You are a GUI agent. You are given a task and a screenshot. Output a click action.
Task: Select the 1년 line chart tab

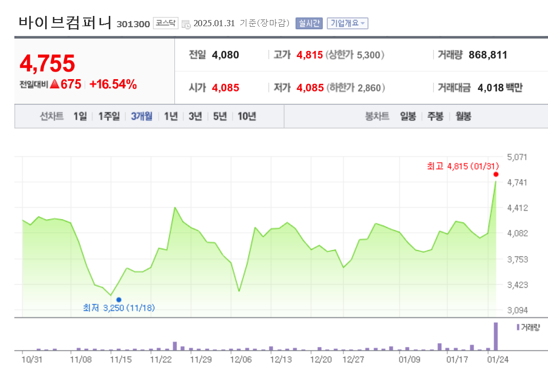tap(171, 116)
